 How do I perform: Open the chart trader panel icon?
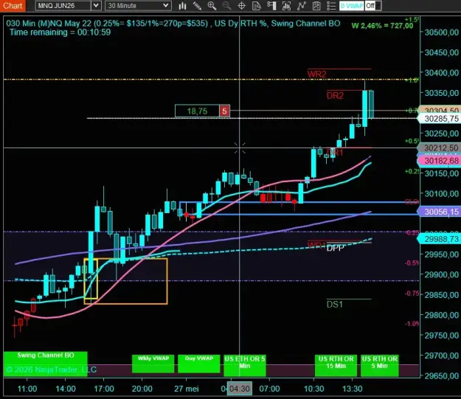coord(271,6)
